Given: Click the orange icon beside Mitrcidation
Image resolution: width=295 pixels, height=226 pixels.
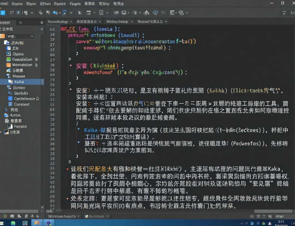Looking at the screenshot, I should point(9,65).
